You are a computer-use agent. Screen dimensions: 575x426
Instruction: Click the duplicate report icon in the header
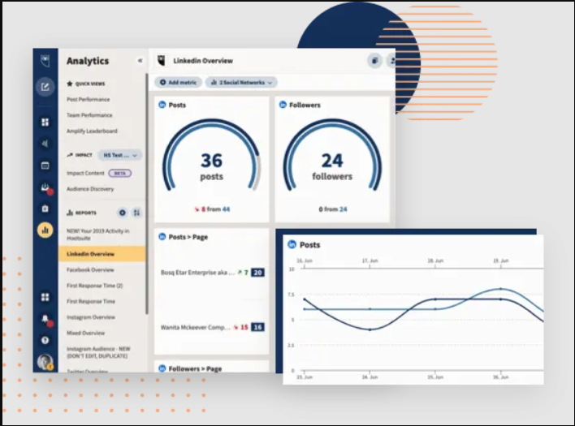point(374,61)
